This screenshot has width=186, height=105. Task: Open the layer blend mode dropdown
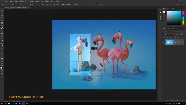coord(168,35)
